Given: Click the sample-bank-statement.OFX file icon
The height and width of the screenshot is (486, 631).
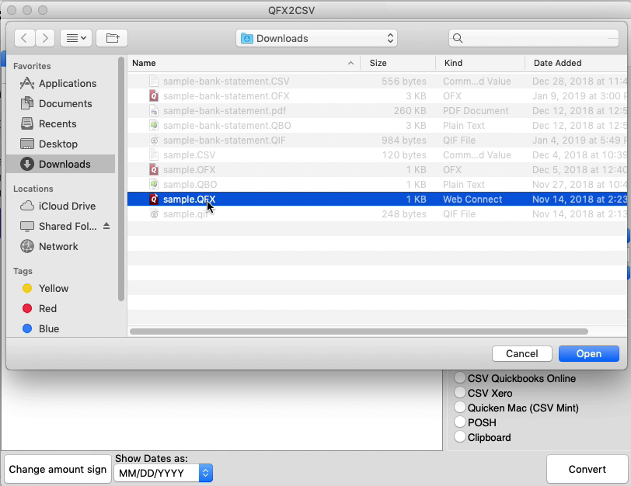Looking at the screenshot, I should (154, 95).
